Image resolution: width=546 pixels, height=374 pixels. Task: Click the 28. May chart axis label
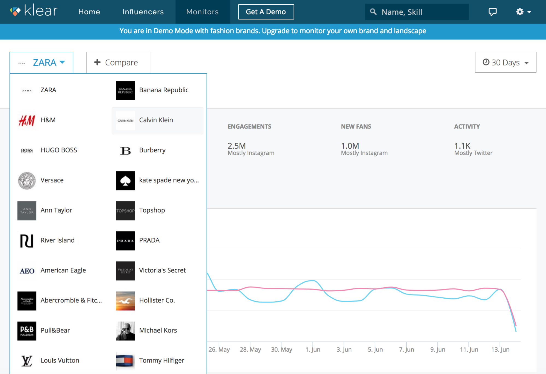250,349
